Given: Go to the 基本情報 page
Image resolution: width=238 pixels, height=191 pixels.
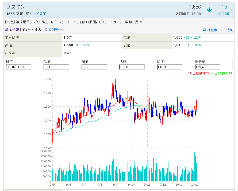Looking at the screenshot, I should click(12, 30).
